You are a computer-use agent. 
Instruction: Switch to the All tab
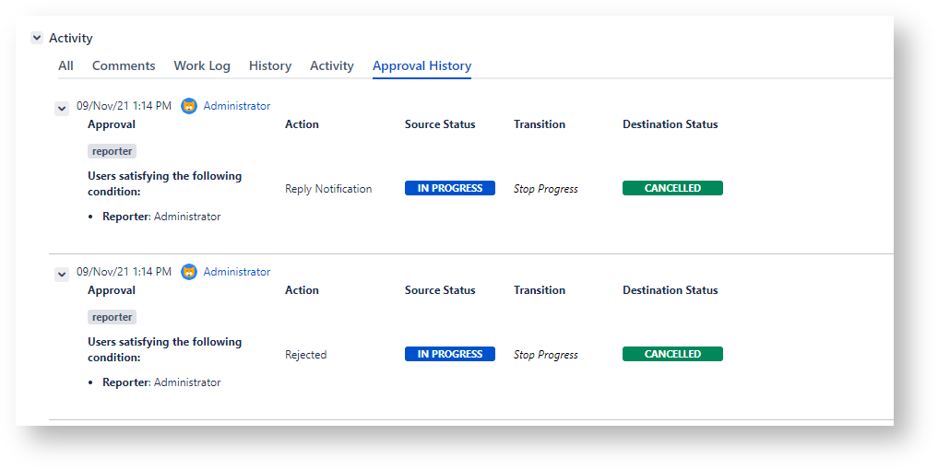65,65
